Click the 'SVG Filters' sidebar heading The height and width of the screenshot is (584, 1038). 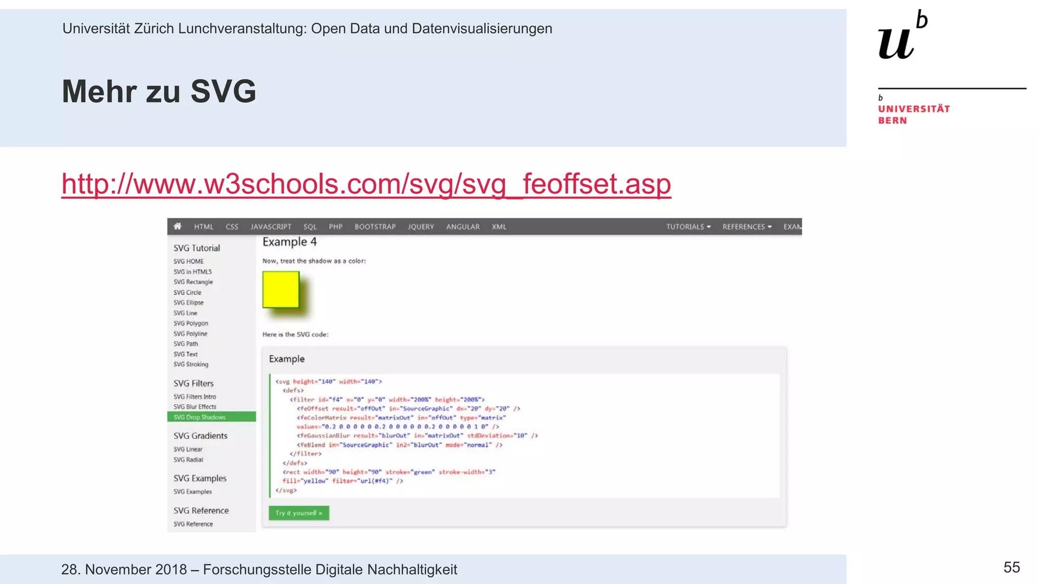pos(194,383)
